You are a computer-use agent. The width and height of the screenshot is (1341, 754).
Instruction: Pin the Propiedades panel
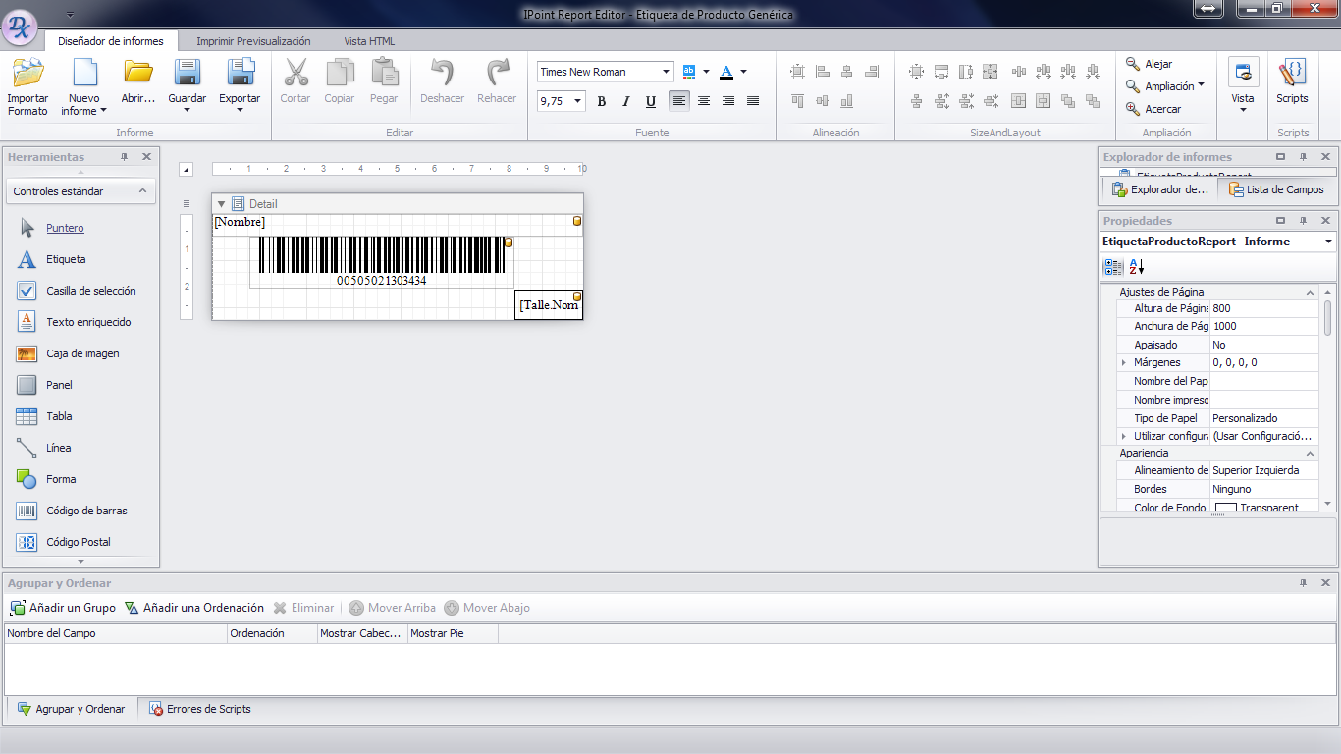tap(1303, 221)
